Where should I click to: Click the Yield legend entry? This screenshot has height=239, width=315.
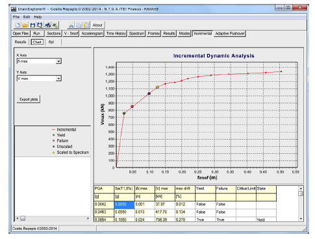[x=58, y=135]
